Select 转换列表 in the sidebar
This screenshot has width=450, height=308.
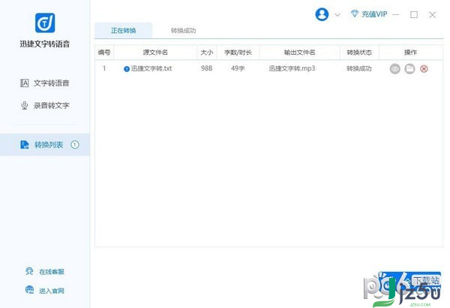[45, 145]
